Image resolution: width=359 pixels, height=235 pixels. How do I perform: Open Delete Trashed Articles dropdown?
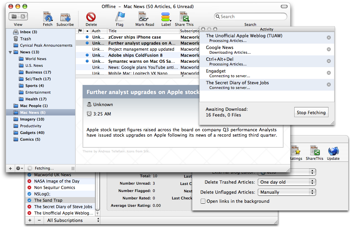pos(287,182)
